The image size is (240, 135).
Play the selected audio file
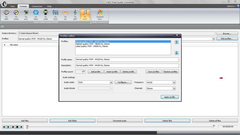8,127
